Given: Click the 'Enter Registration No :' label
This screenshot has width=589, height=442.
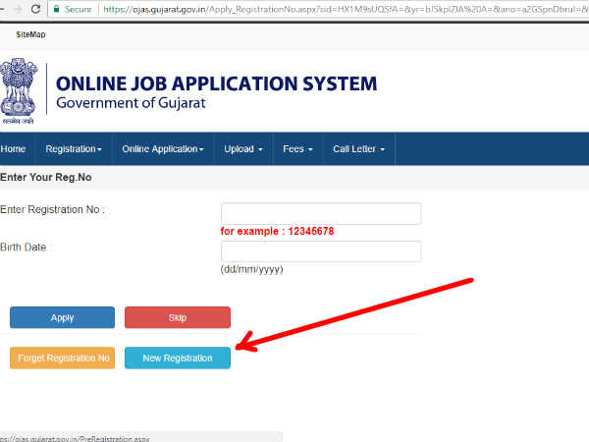Looking at the screenshot, I should 52,209.
